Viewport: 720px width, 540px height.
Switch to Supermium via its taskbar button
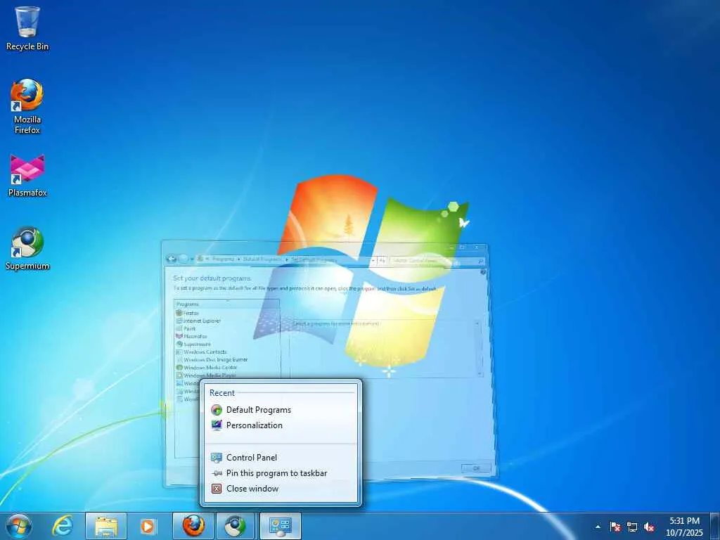pos(235,526)
